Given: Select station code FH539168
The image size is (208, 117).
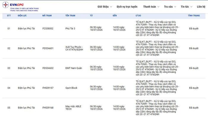Looking at the screenshot, I should tap(48, 108).
